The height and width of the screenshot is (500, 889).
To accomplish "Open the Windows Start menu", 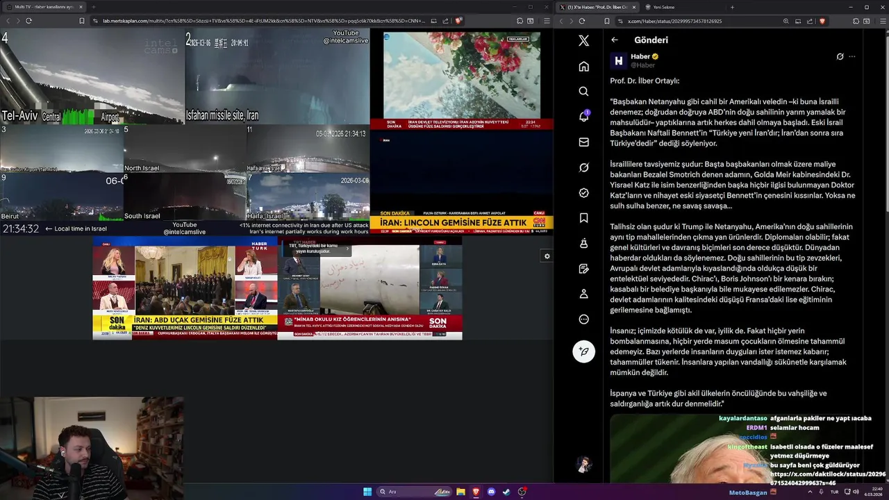I will (x=367, y=492).
